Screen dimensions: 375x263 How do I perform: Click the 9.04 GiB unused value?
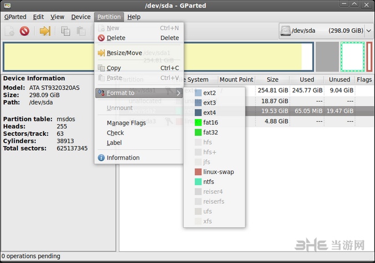[x=342, y=90]
